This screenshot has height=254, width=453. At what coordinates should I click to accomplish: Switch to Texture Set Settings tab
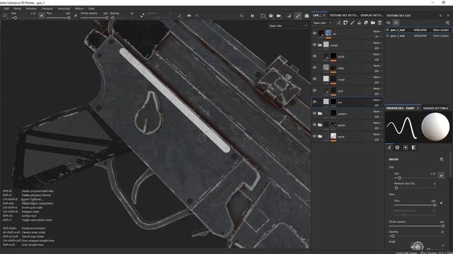(344, 16)
